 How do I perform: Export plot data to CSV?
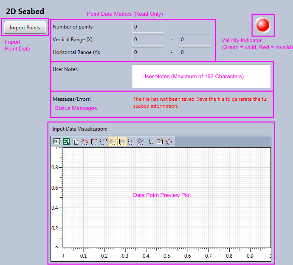point(56,142)
